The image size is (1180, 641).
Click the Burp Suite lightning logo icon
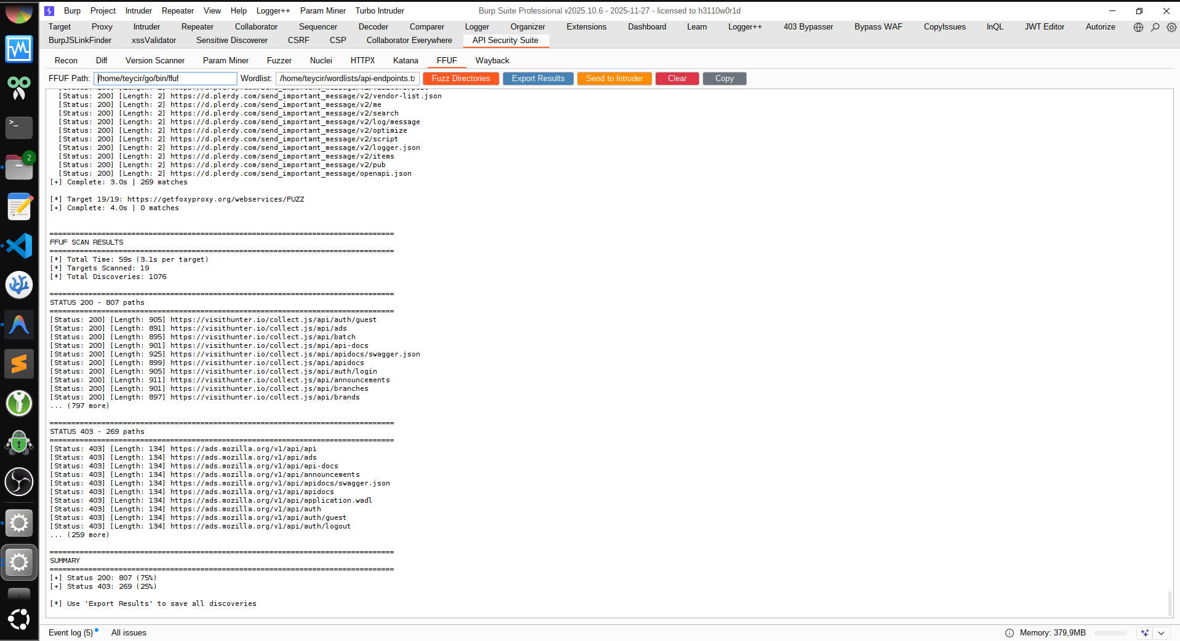(50, 10)
